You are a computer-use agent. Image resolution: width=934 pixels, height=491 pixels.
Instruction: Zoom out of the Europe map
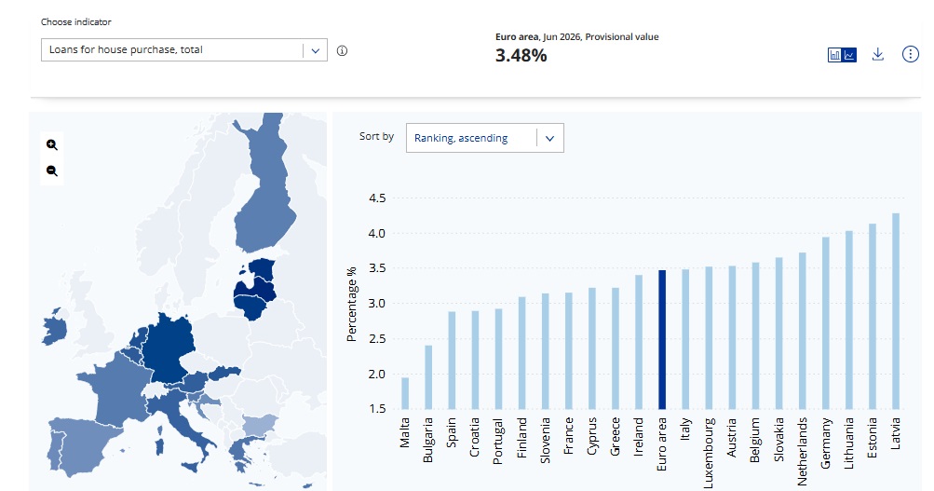coord(52,171)
